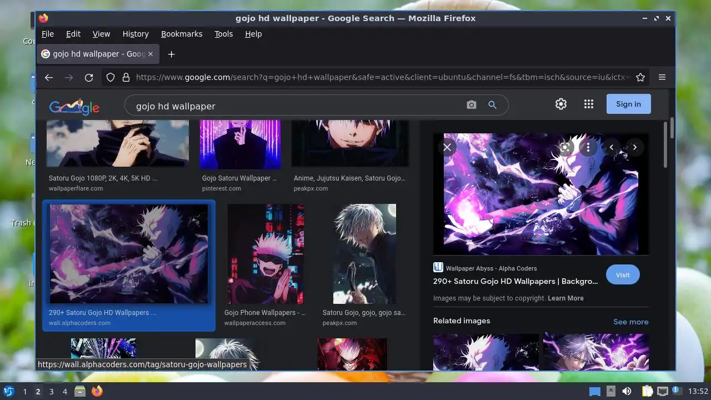This screenshot has height=400, width=711.
Task: Open the volume control in tray
Action: pyautogui.click(x=627, y=391)
